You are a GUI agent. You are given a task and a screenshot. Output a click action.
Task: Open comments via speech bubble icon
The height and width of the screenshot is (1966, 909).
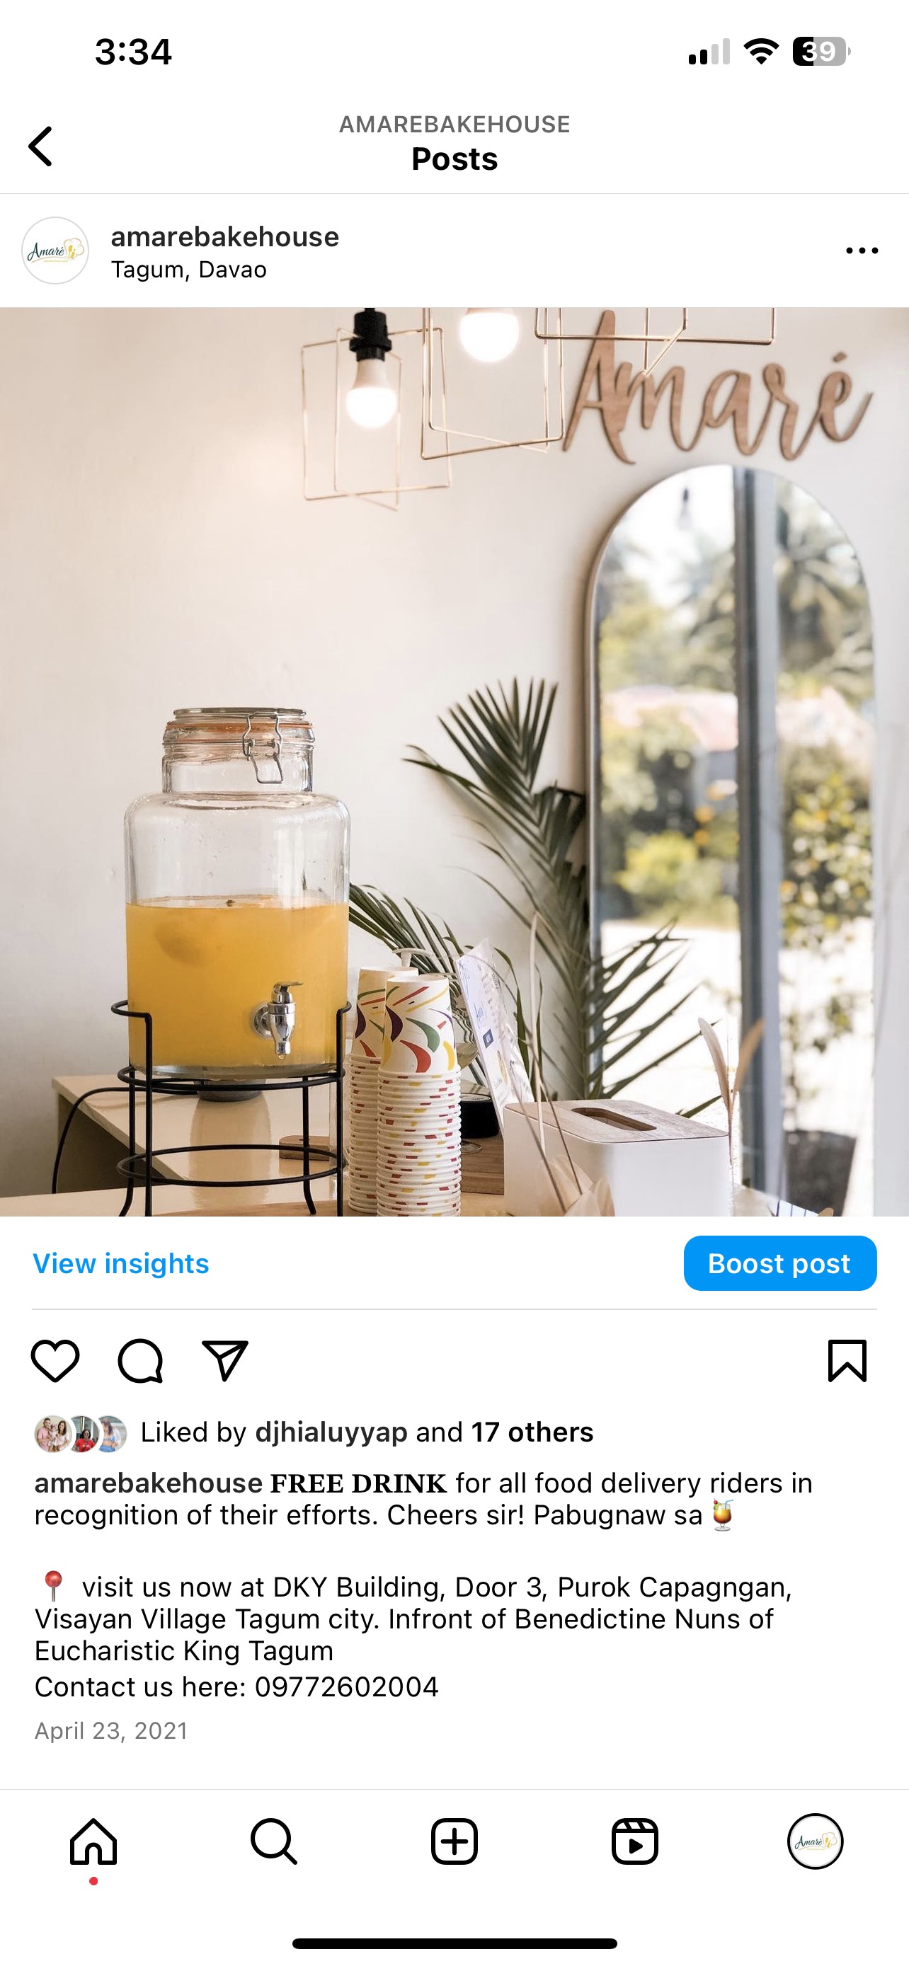(140, 1361)
